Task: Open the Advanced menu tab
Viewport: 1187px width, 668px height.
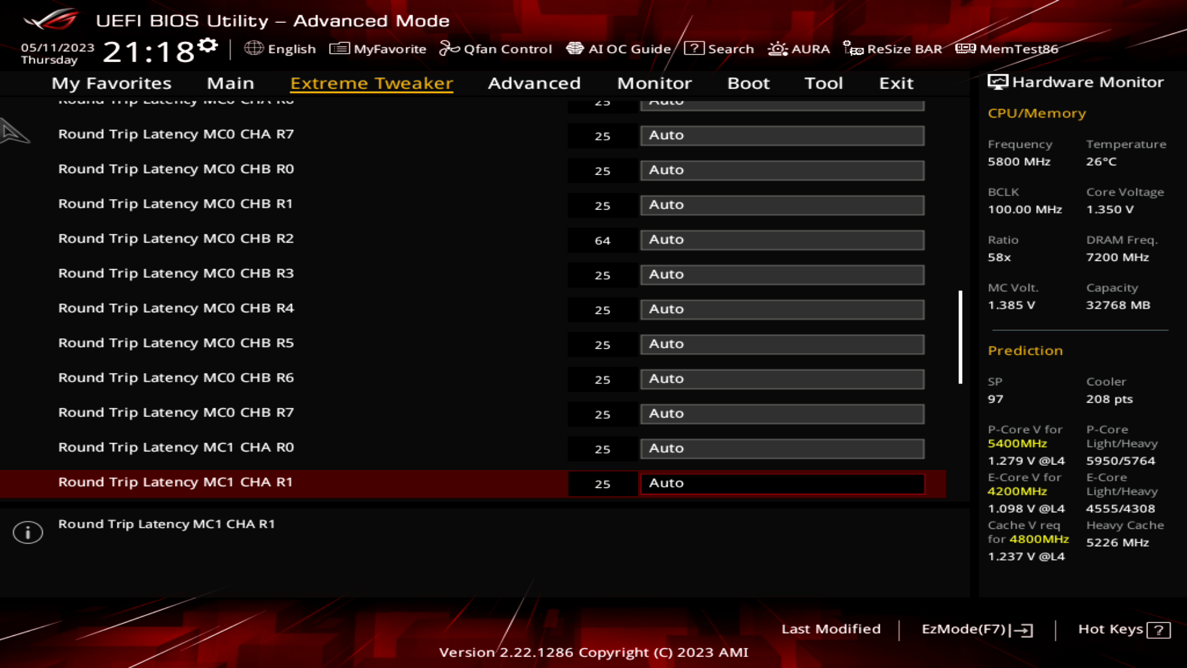Action: [534, 82]
